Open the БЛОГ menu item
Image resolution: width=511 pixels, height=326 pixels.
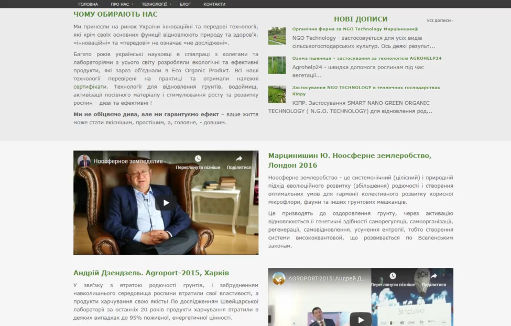pyautogui.click(x=185, y=4)
